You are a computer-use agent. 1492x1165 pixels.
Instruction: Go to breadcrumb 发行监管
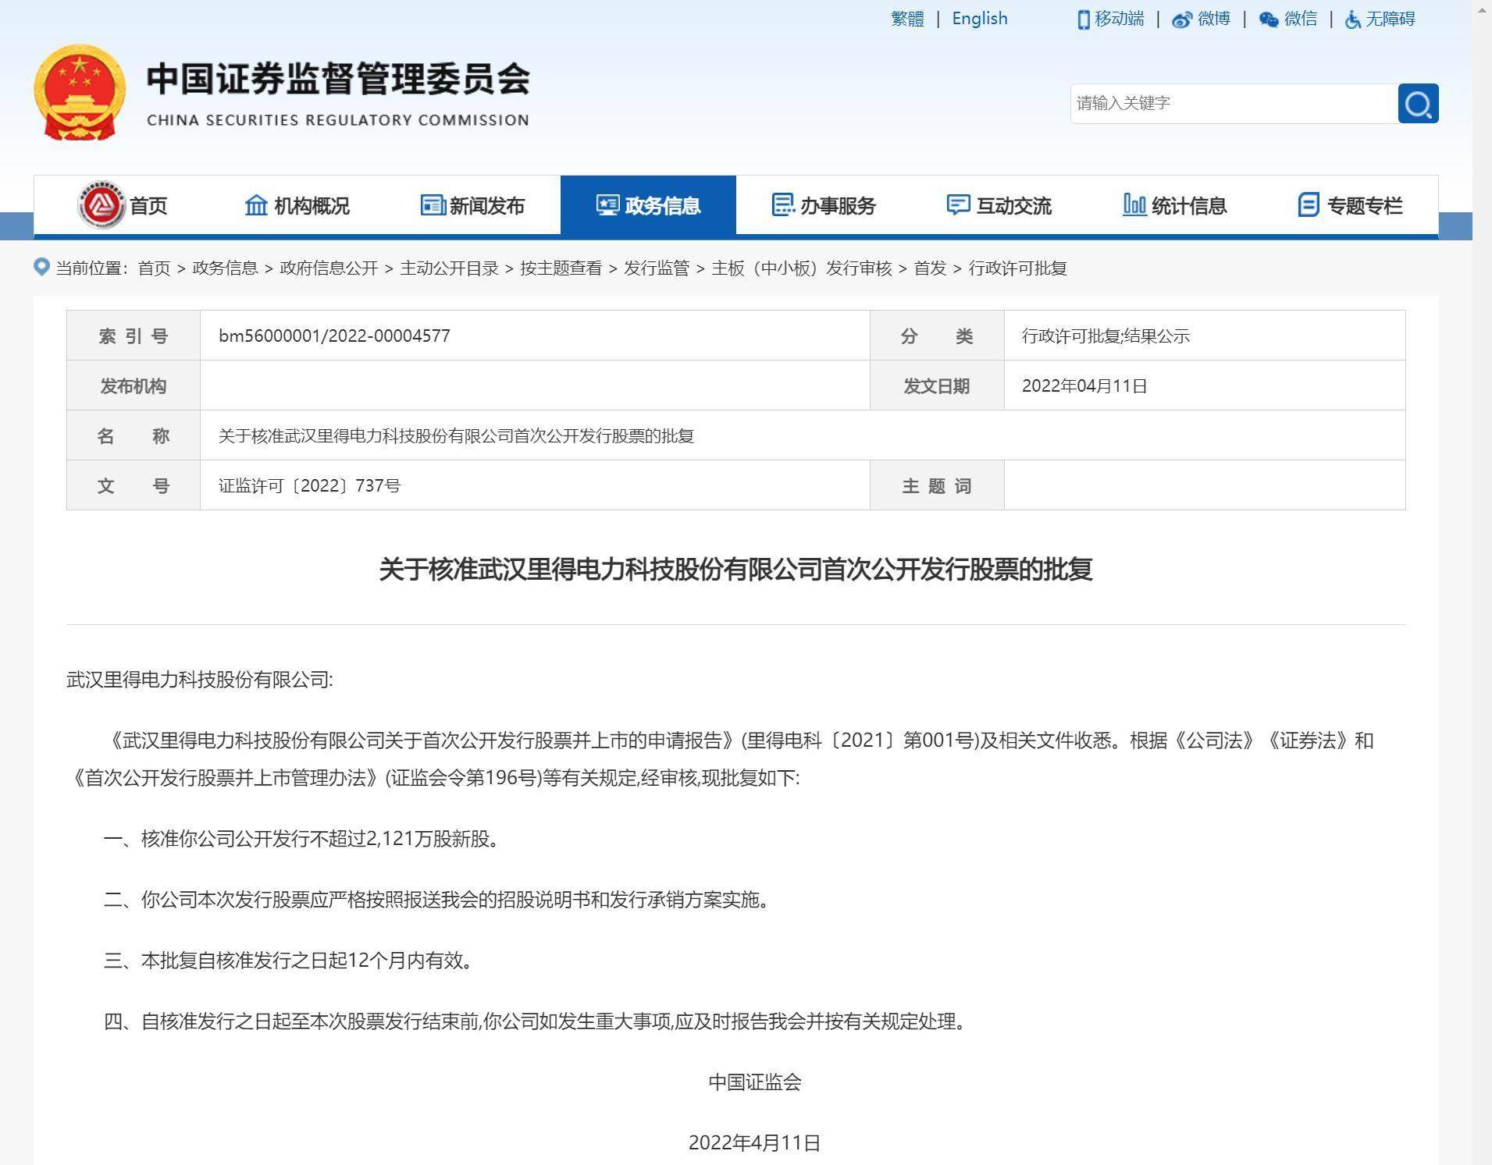[657, 268]
